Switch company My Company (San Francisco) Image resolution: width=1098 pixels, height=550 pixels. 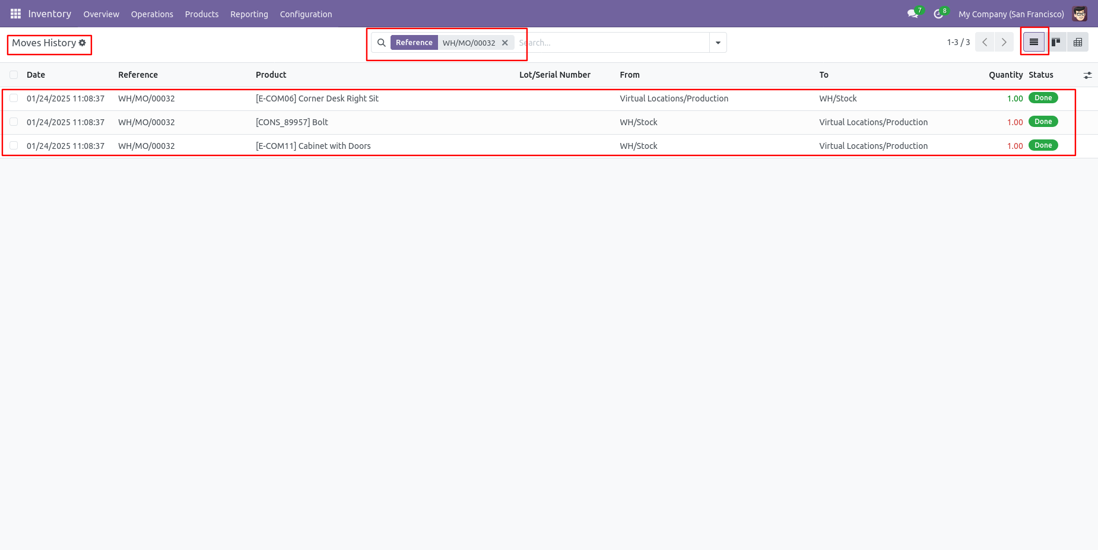click(x=1011, y=14)
